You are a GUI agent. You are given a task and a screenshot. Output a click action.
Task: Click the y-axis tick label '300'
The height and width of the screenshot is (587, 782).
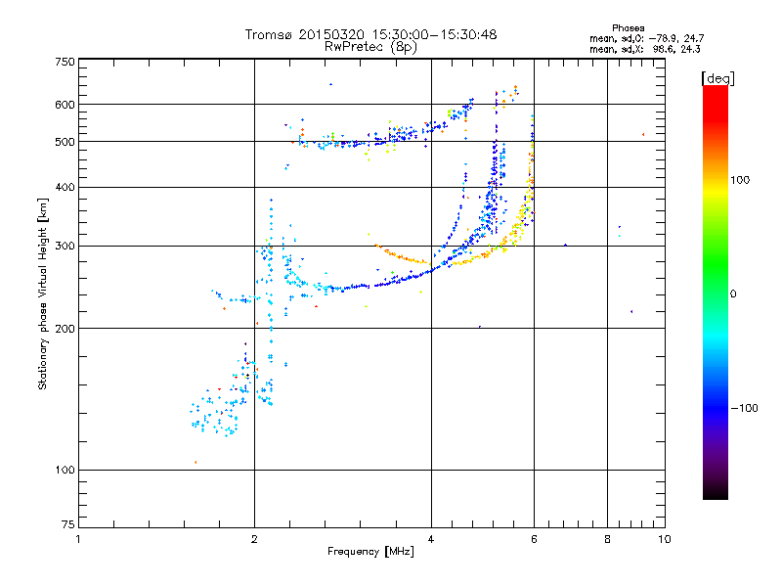point(65,247)
